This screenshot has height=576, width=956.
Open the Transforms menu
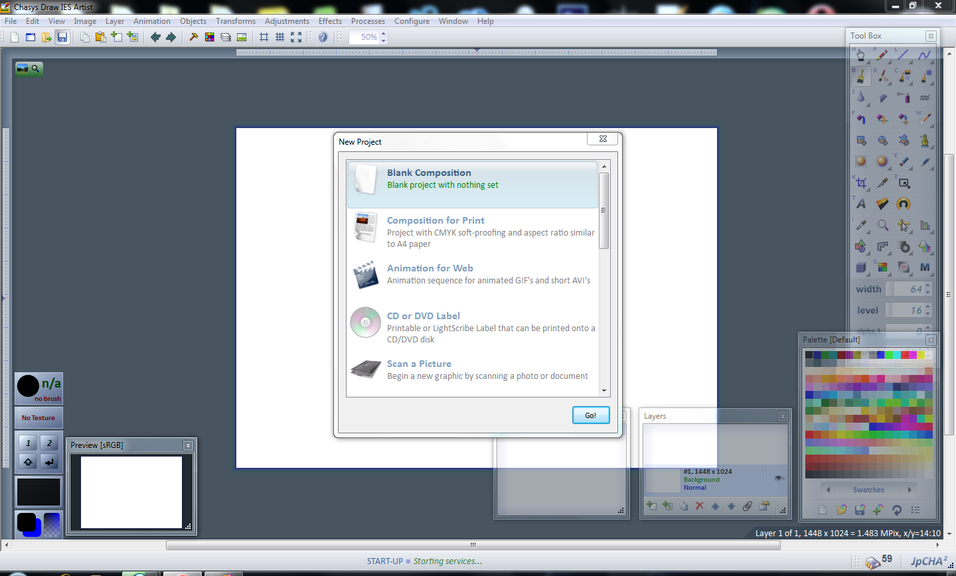click(236, 21)
